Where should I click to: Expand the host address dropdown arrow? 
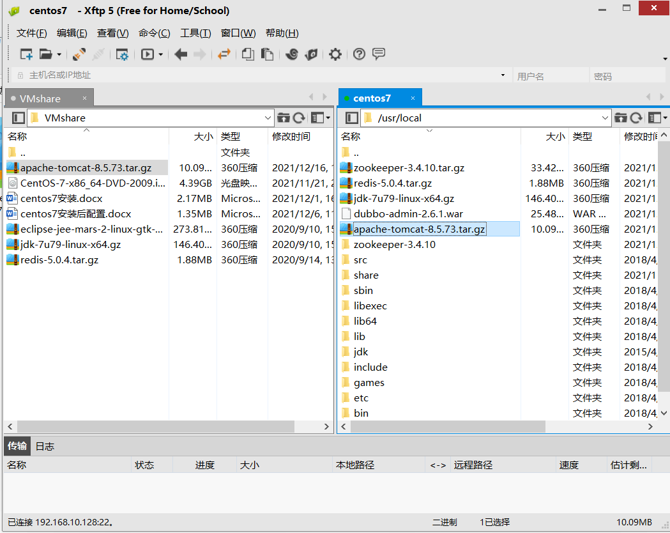pos(503,75)
